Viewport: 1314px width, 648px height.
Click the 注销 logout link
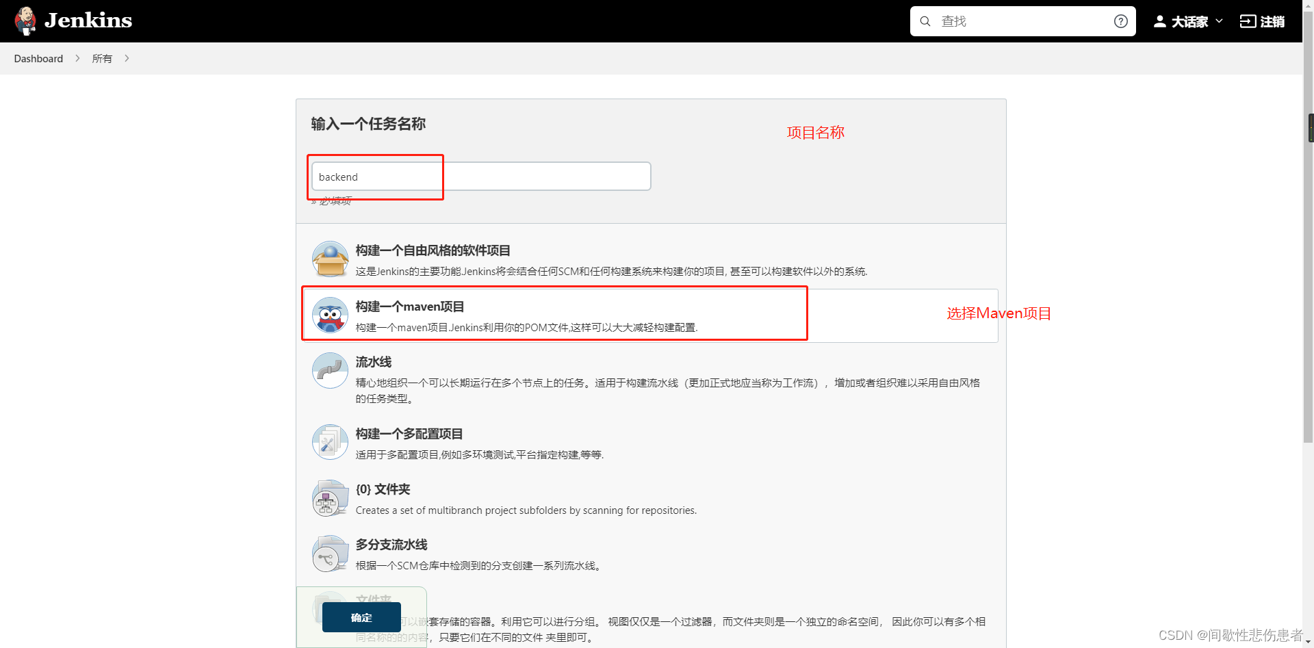pos(1272,22)
